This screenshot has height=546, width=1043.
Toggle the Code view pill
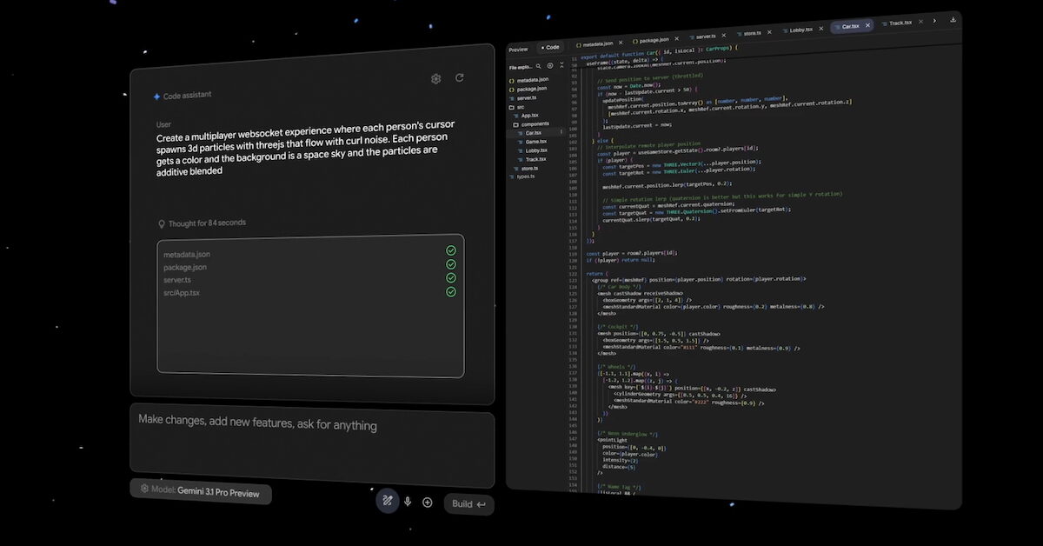[552, 47]
